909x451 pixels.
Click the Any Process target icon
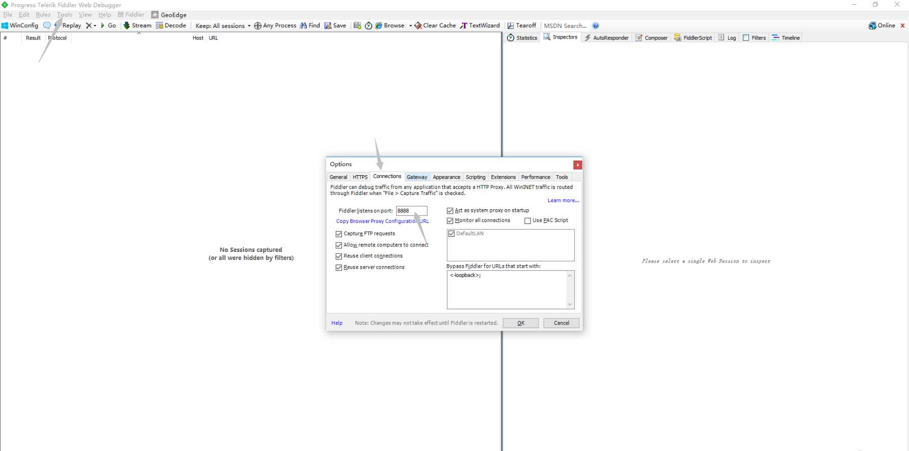tap(275, 25)
